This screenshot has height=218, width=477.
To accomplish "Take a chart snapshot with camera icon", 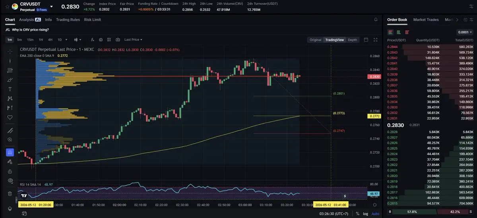I will click(118, 40).
